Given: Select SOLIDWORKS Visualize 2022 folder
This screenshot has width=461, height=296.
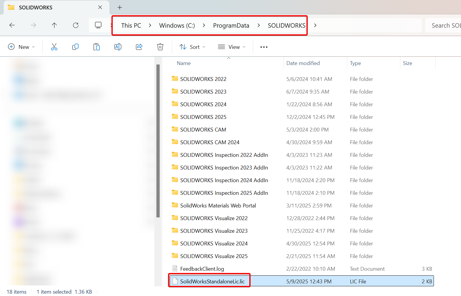Looking at the screenshot, I should tap(214, 218).
